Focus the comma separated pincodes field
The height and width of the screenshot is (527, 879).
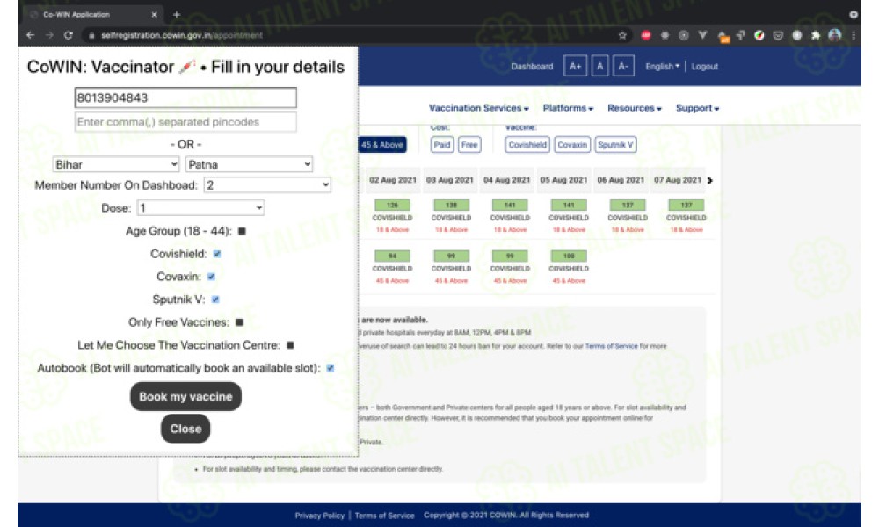pyautogui.click(x=185, y=122)
